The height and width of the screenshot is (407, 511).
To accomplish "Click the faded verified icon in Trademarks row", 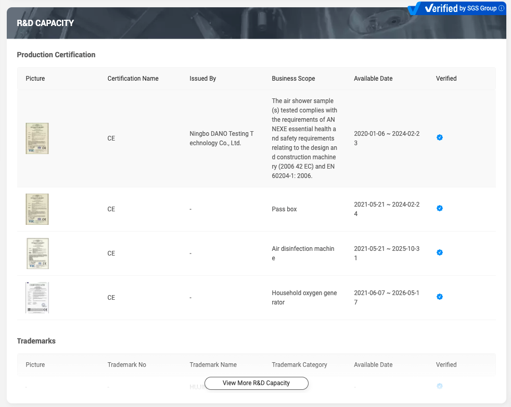I will click(x=440, y=386).
